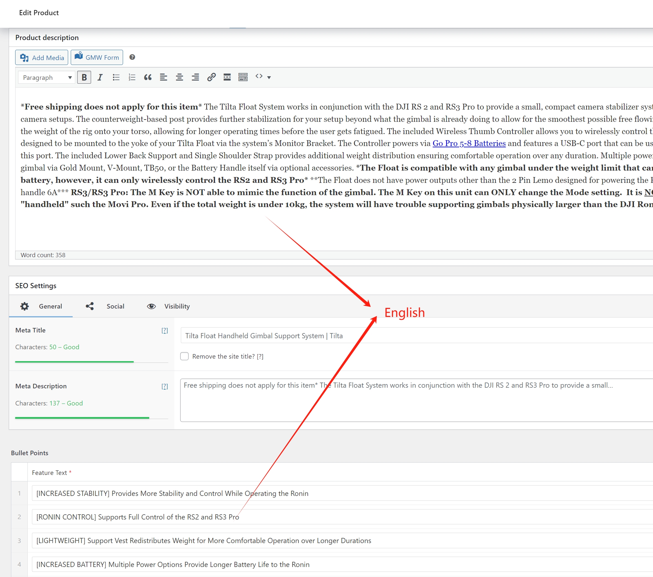Click the INCREASED BATTERY bullet point field

(342, 564)
